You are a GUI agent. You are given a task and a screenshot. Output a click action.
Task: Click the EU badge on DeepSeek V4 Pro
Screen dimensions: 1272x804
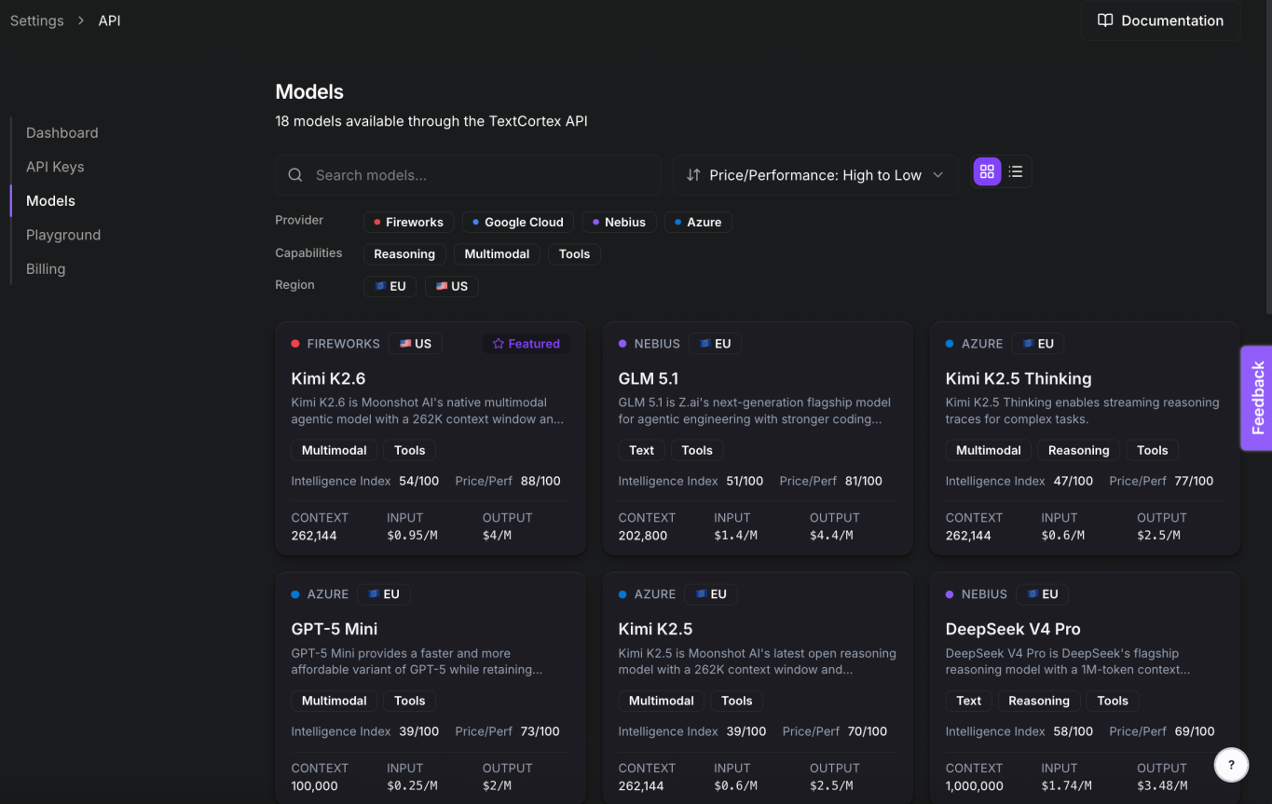coord(1043,594)
